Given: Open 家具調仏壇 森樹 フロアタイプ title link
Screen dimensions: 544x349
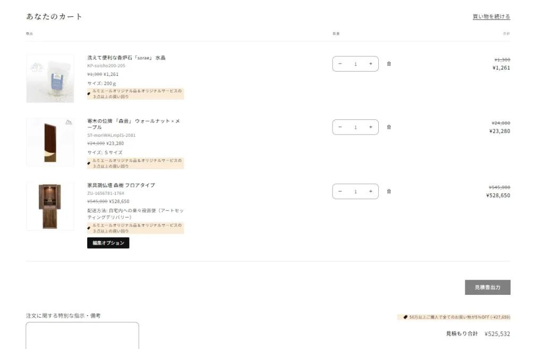Looking at the screenshot, I should 121,185.
